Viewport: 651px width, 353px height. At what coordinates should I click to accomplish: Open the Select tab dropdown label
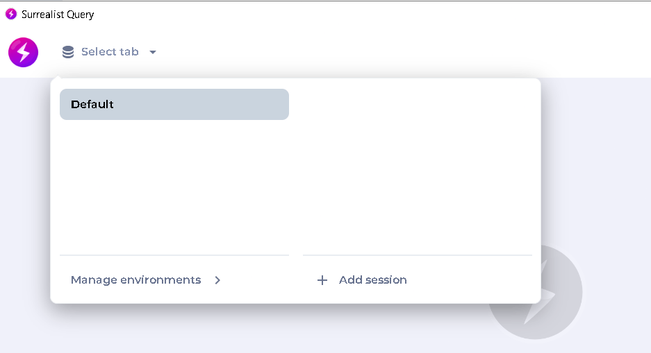click(x=110, y=52)
